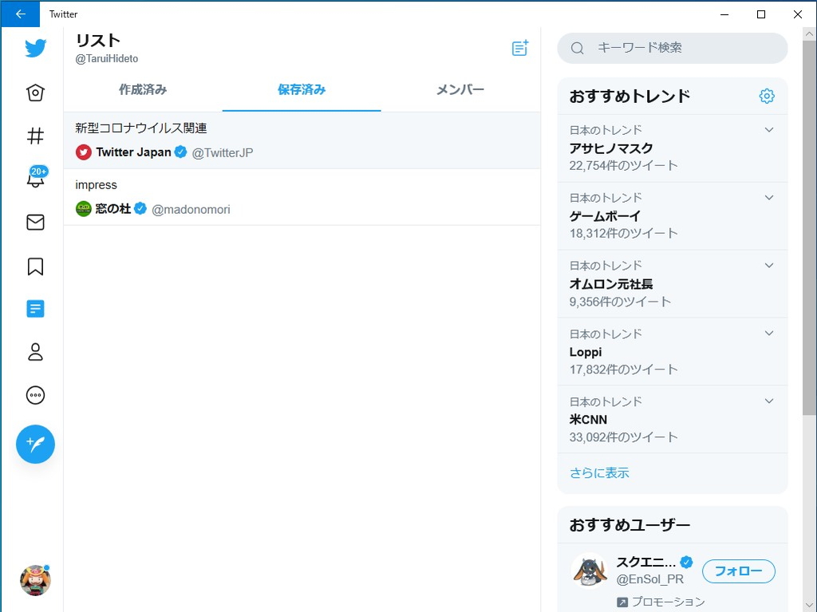This screenshot has width=817, height=612.
Task: Click the キーワード検索 search field
Action: pos(673,48)
